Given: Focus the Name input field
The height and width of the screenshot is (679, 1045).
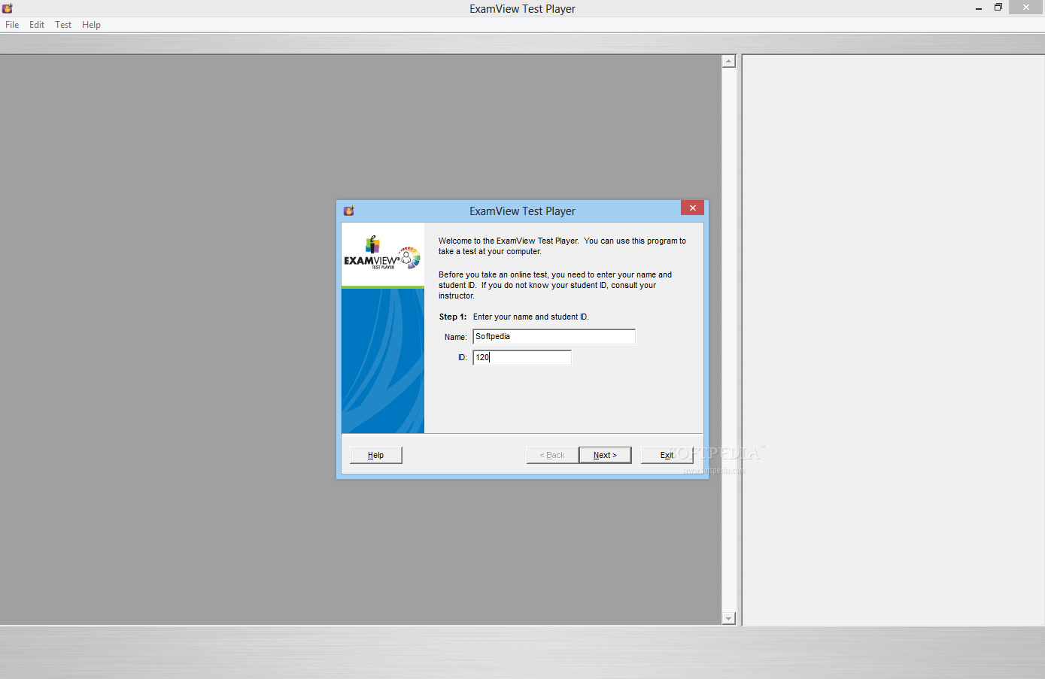Looking at the screenshot, I should point(554,337).
